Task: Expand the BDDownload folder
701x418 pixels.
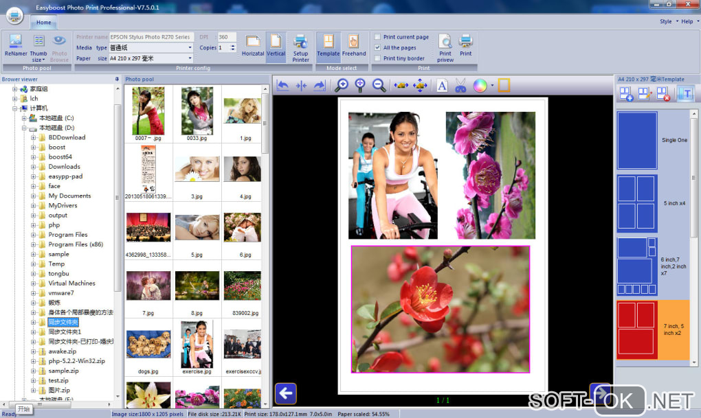Action: click(x=34, y=137)
